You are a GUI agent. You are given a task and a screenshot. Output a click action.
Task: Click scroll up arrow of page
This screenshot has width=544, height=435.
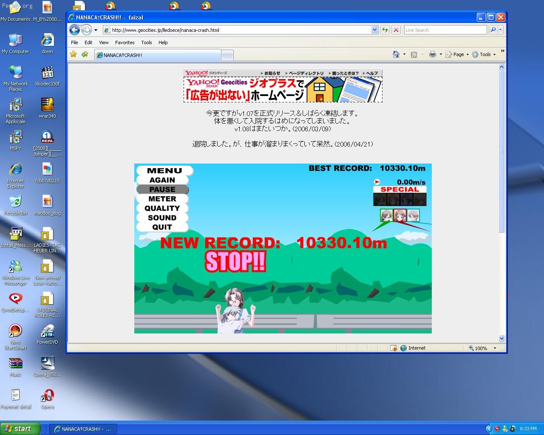[x=501, y=67]
